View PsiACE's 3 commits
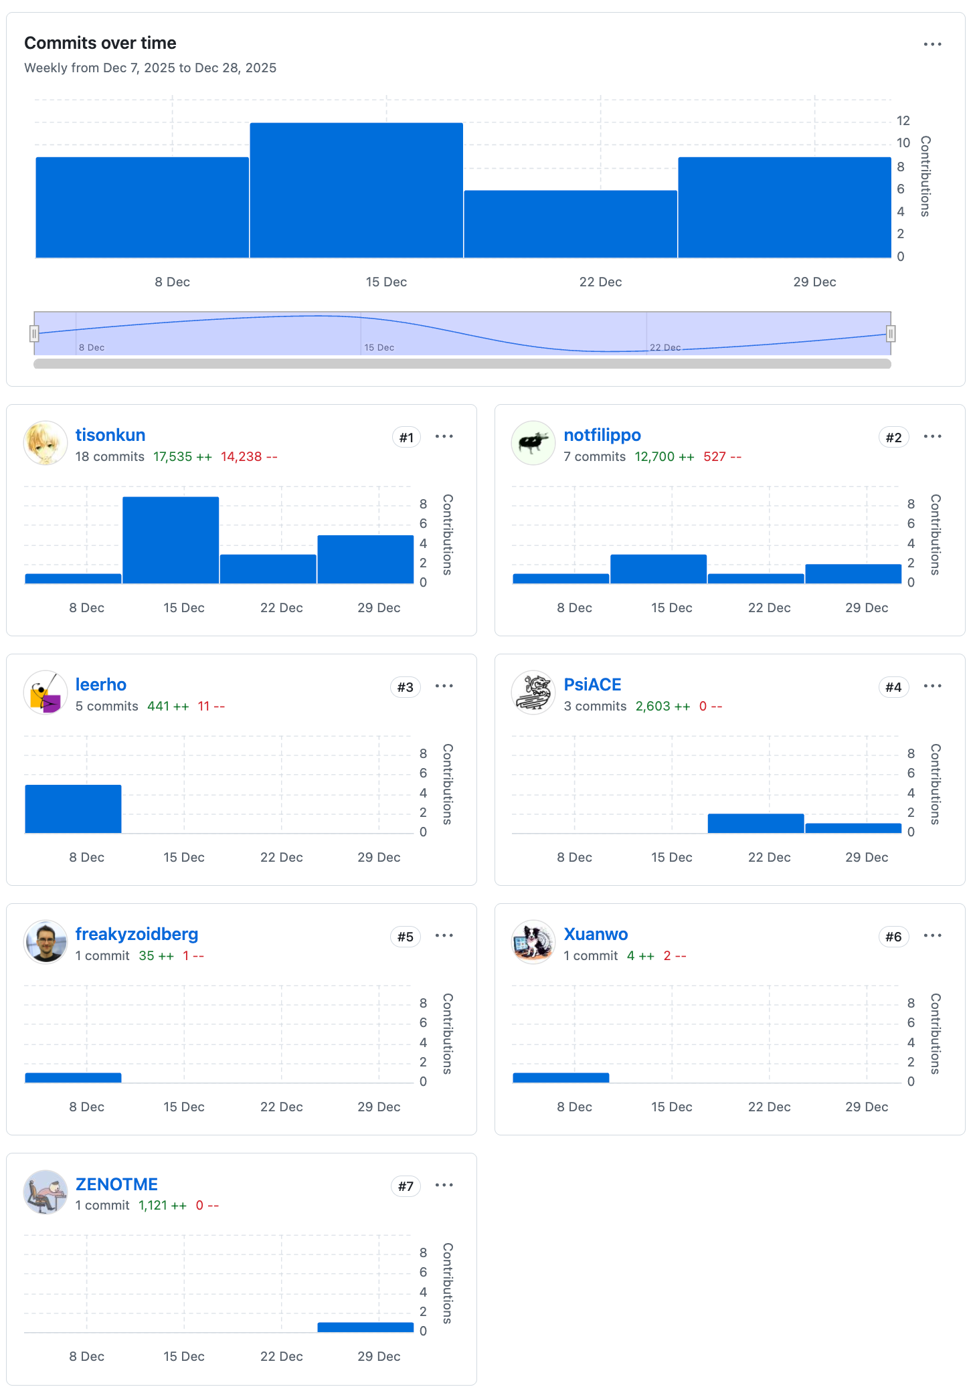 pos(595,707)
